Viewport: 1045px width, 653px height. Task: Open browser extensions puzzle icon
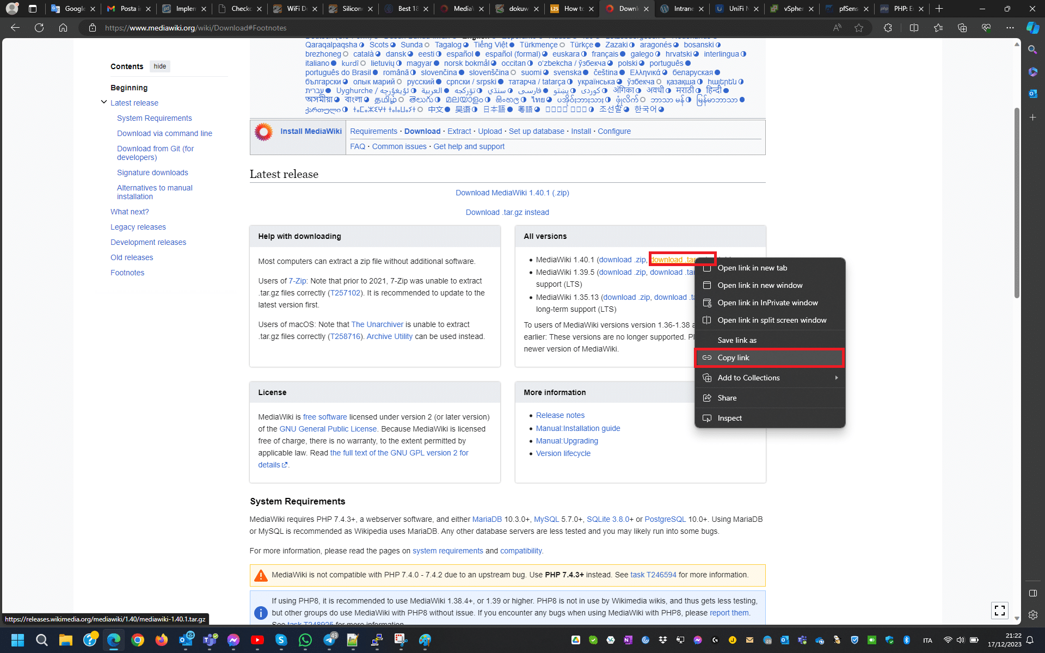888,28
